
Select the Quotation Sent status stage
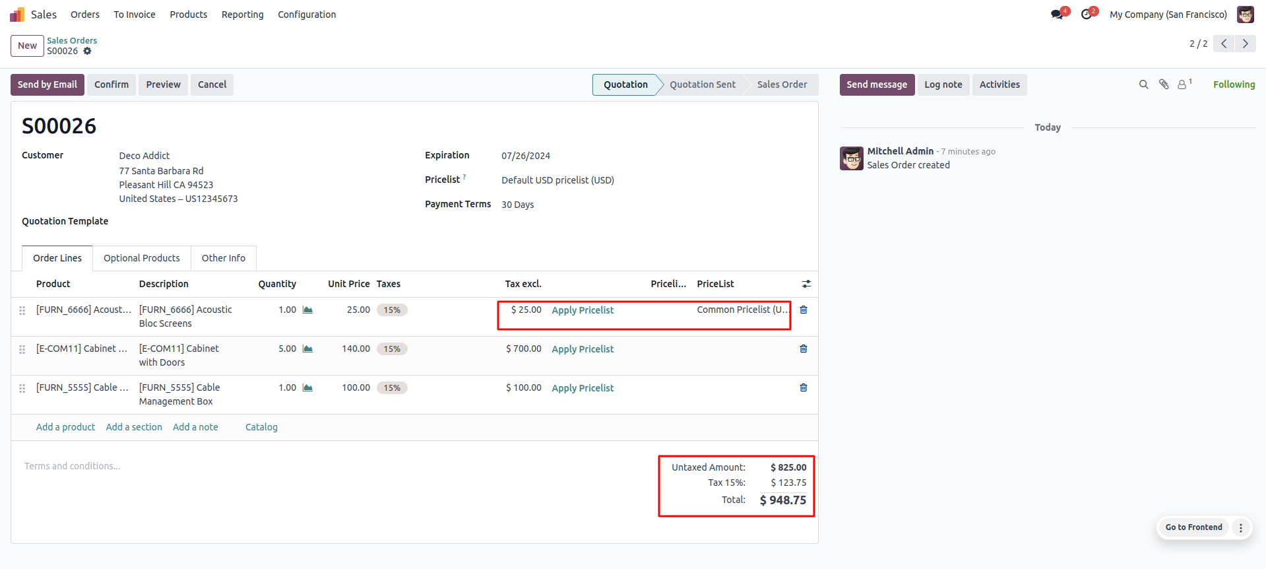click(x=702, y=84)
